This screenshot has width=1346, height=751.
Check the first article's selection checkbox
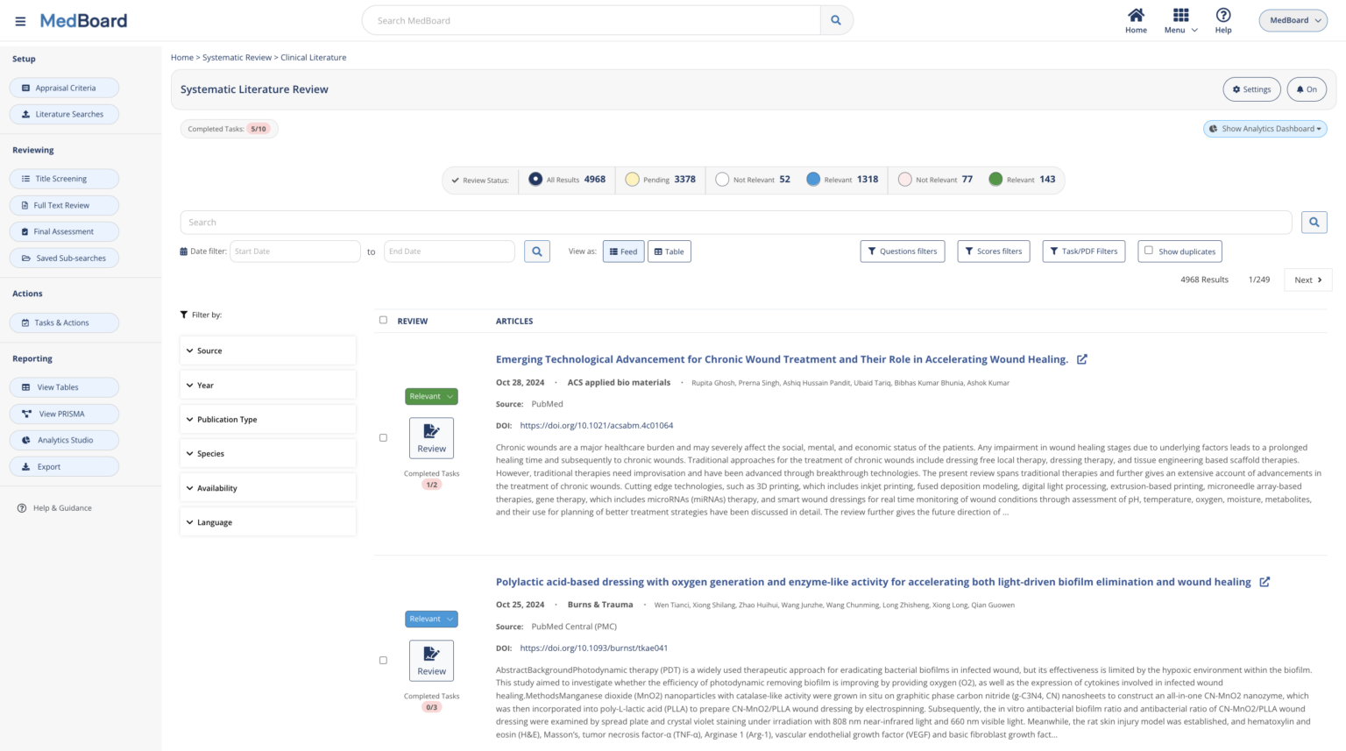click(x=383, y=437)
